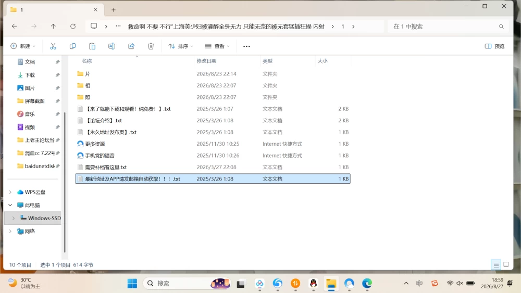Switch to large thumbnails view icon
Image resolution: width=521 pixels, height=293 pixels.
coord(506,264)
